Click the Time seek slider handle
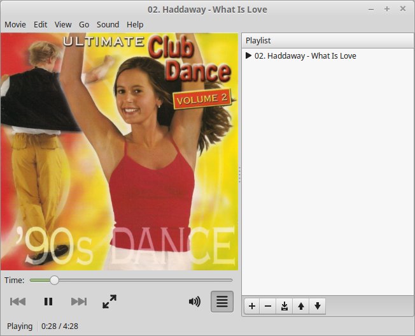Screen dimensions: 415x336 pos(54,280)
